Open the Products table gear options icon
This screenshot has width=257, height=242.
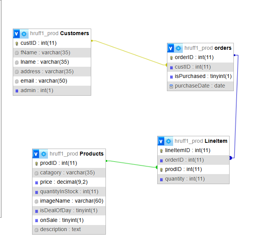point(44,154)
